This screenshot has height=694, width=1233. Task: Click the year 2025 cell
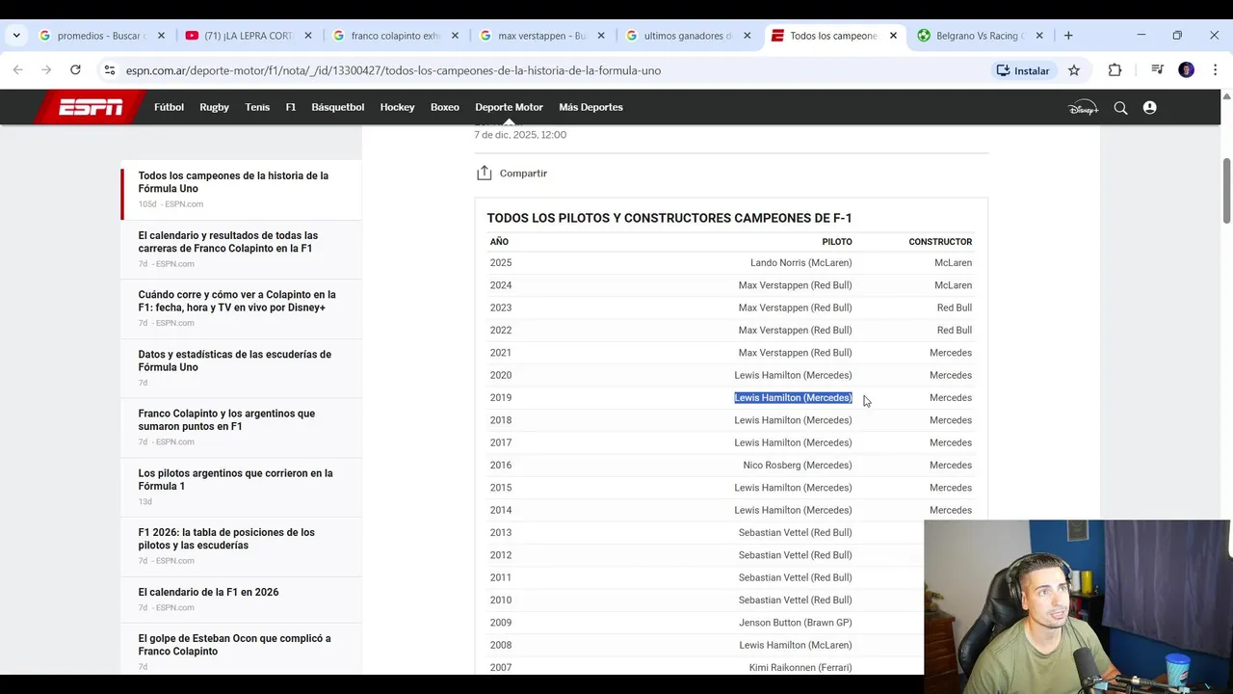(x=501, y=263)
